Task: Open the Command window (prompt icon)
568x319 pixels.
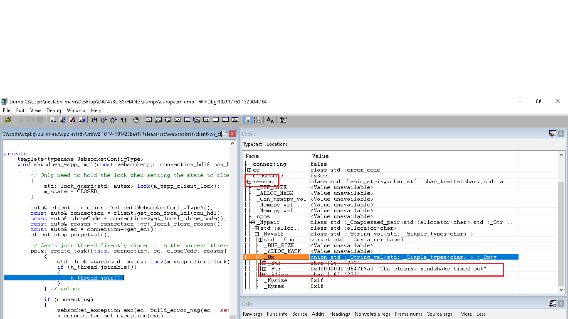Action: [149, 120]
